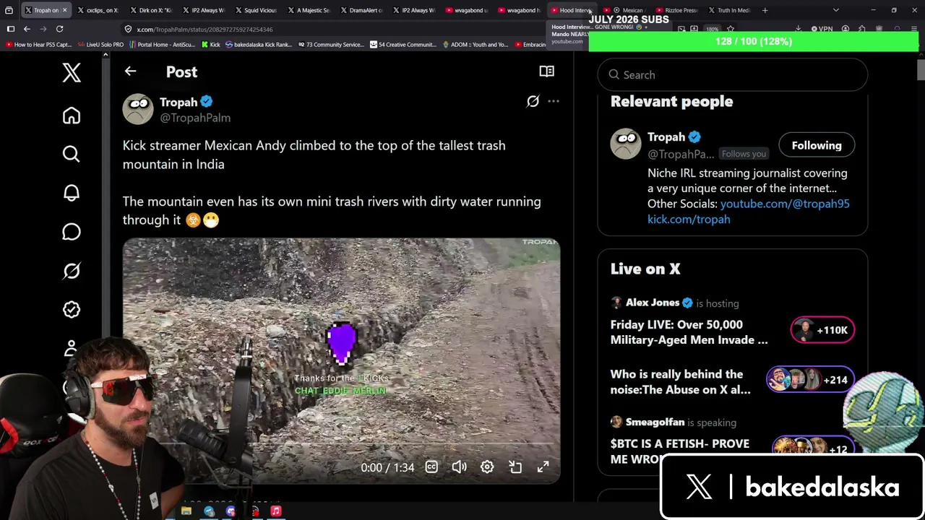Reload the current page
Screen dimensions: 925x520
60,29
